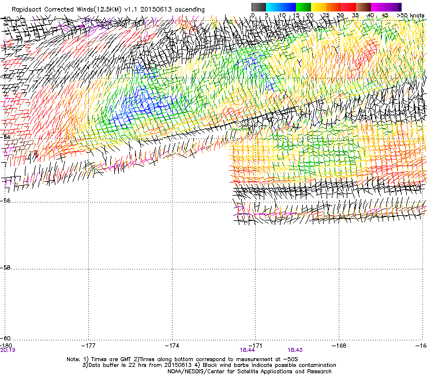The image size is (427, 375).
Task: Click the yellow 20-25 knots legend swatch
Action: [x=319, y=7]
